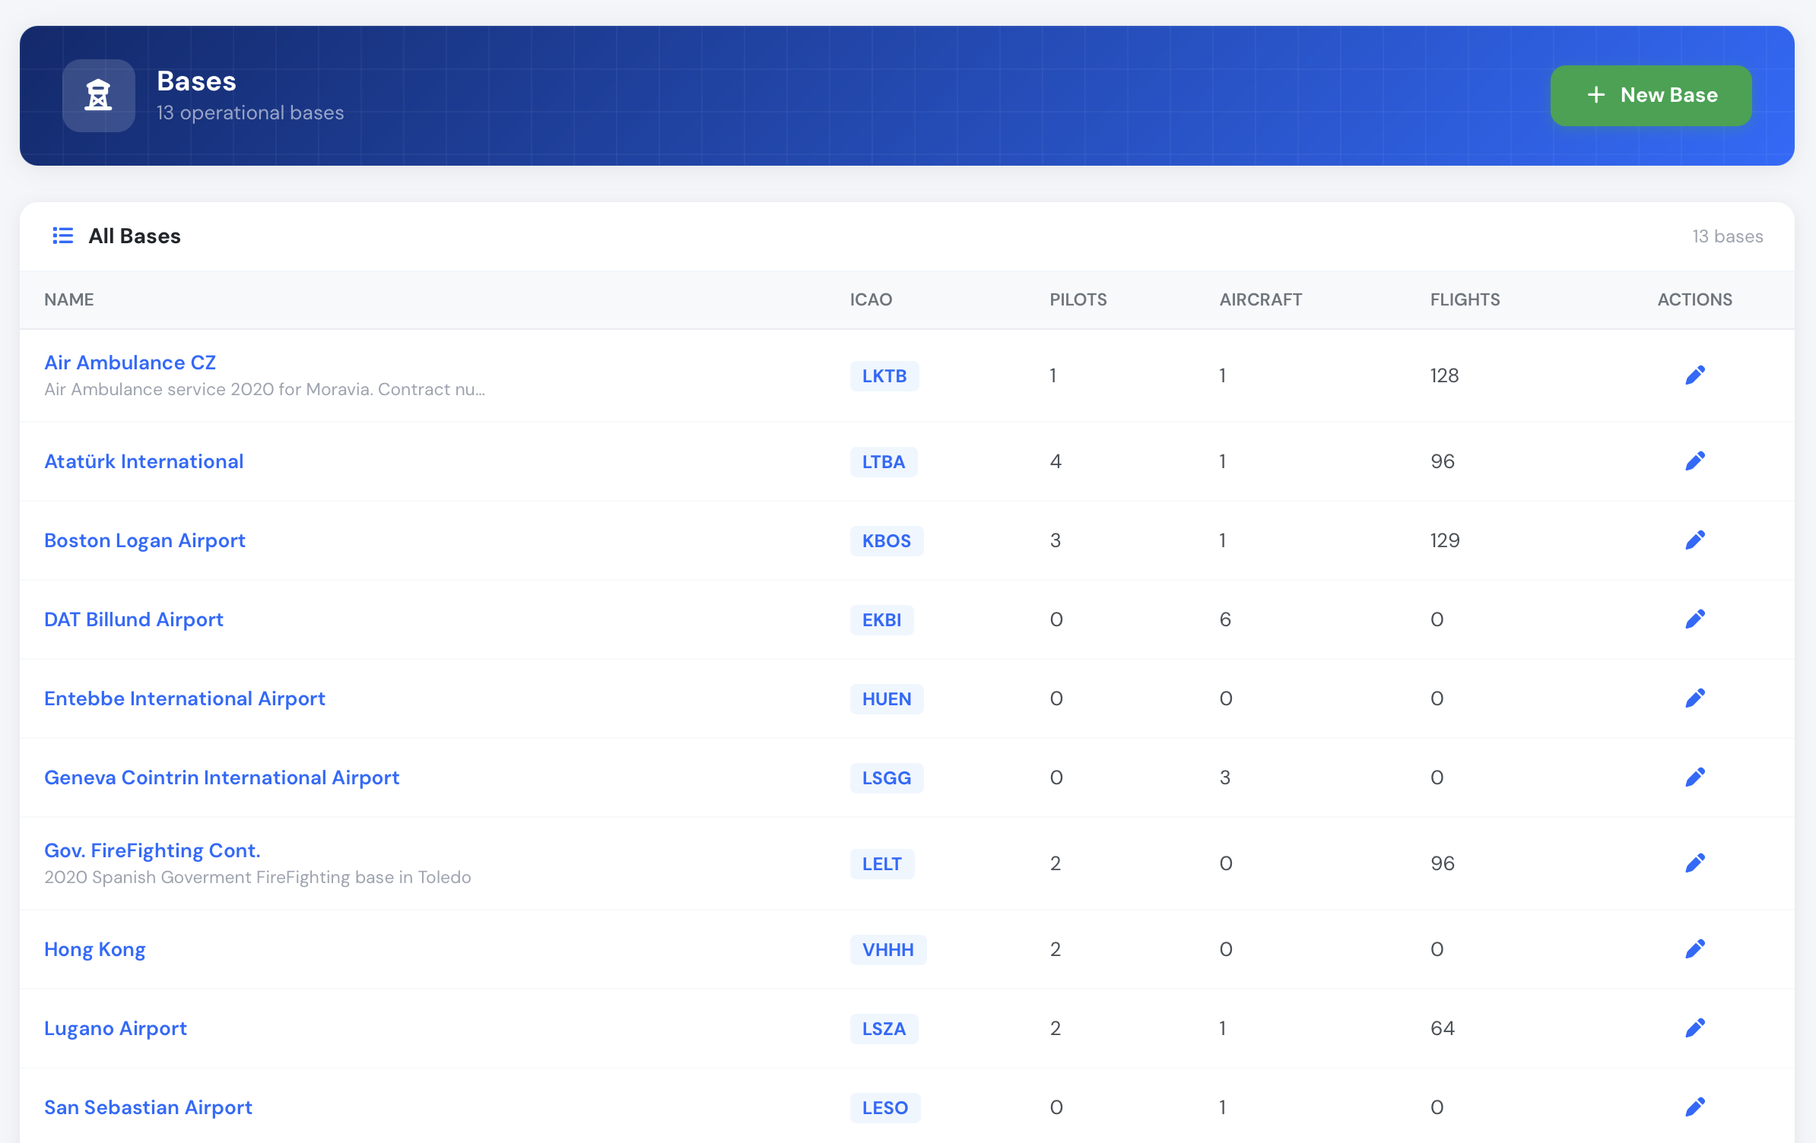The width and height of the screenshot is (1816, 1143).
Task: Click the list icon beside All Bases
Action: tap(62, 236)
